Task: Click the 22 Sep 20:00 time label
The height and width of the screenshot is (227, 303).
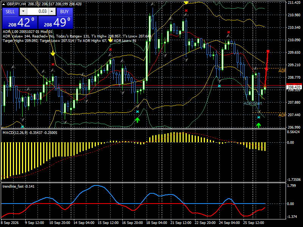Action: coord(205,223)
